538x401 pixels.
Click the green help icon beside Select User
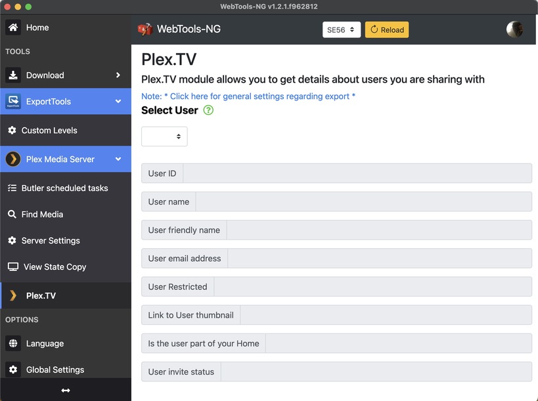click(x=208, y=110)
